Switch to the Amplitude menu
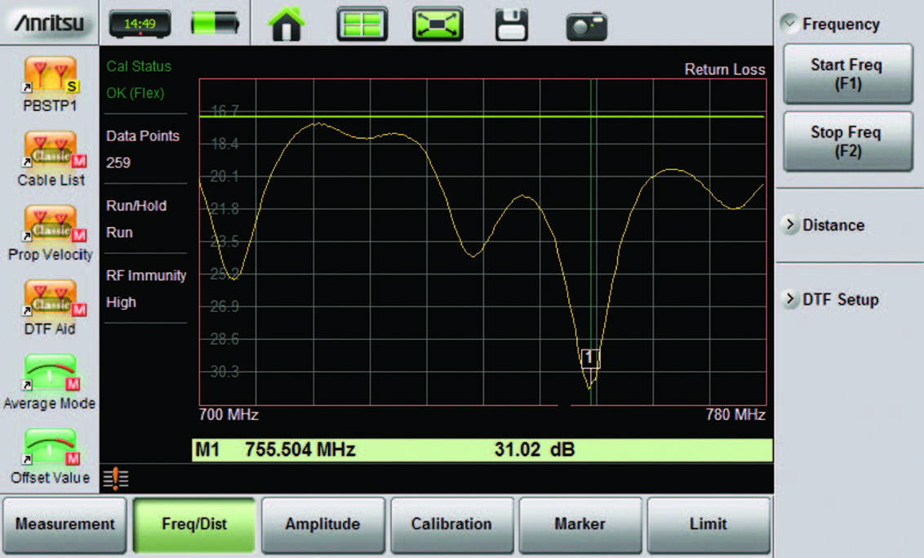The image size is (924, 558). point(322,525)
